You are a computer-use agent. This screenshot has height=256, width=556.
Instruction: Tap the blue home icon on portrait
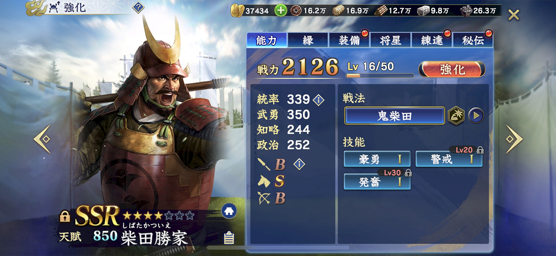[x=229, y=211]
